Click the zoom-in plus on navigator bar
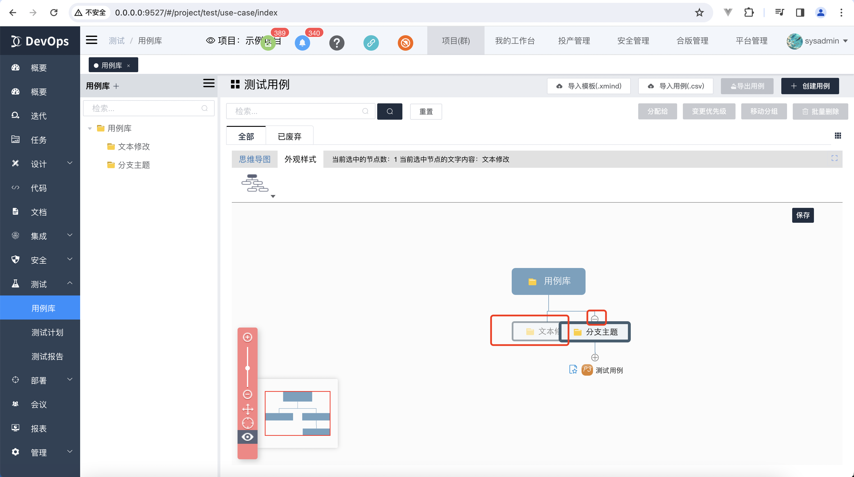854x477 pixels. coord(247,337)
